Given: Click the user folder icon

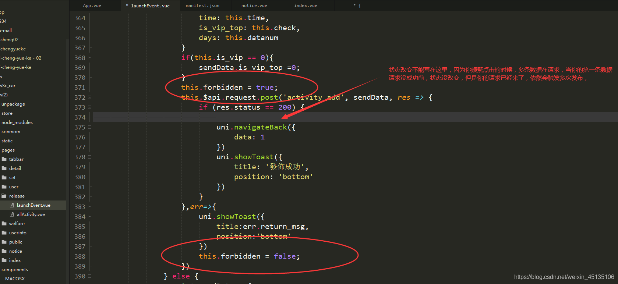Looking at the screenshot, I should click(4, 187).
